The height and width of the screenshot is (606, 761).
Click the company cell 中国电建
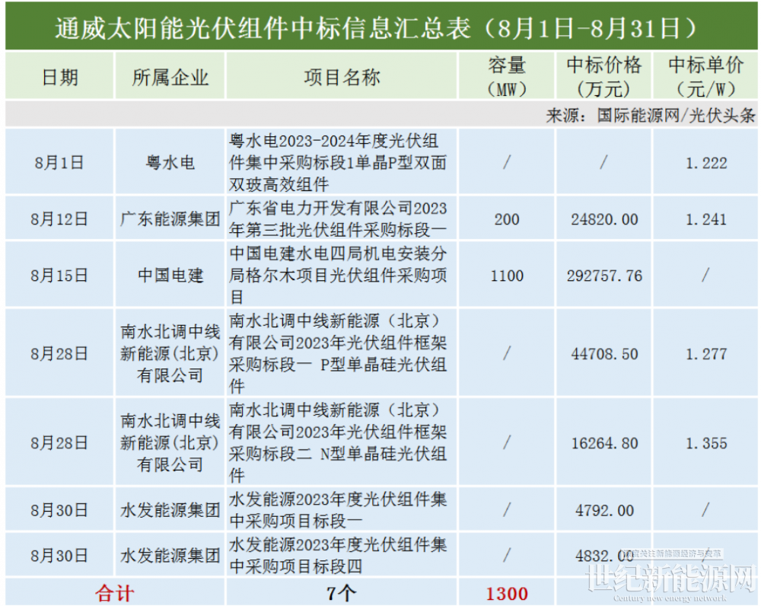[170, 276]
